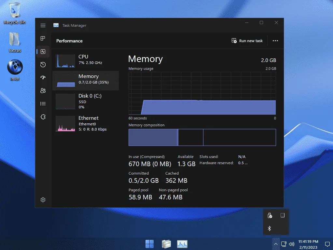Click the 1.3 GB available value
Screen dimensions: 333x250
pyautogui.click(x=187, y=164)
